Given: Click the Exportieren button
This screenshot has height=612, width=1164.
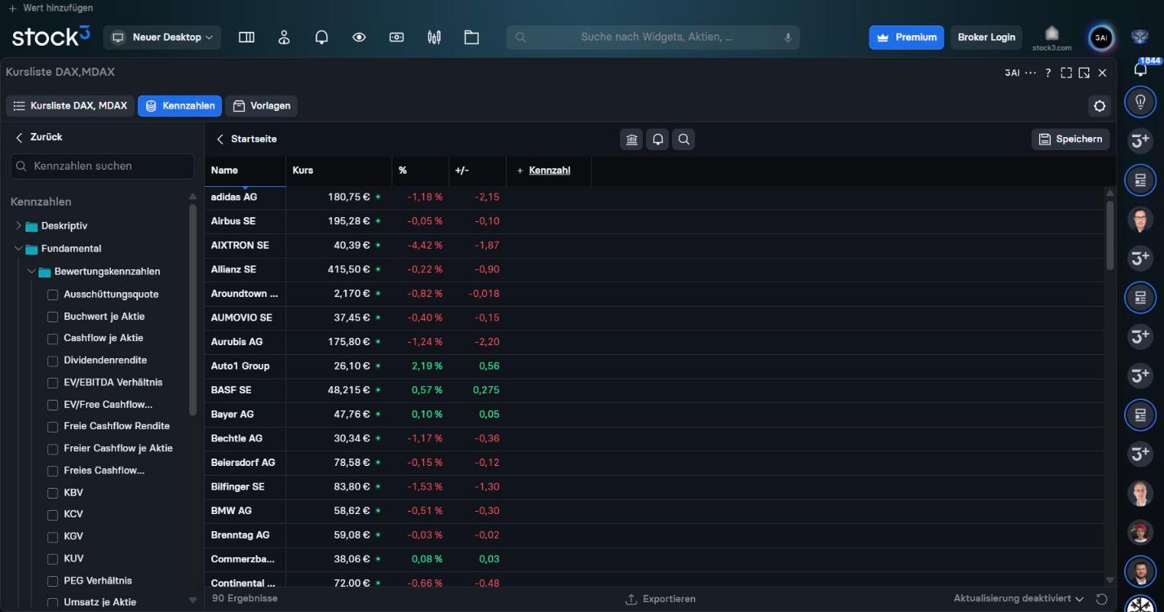Looking at the screenshot, I should point(661,599).
